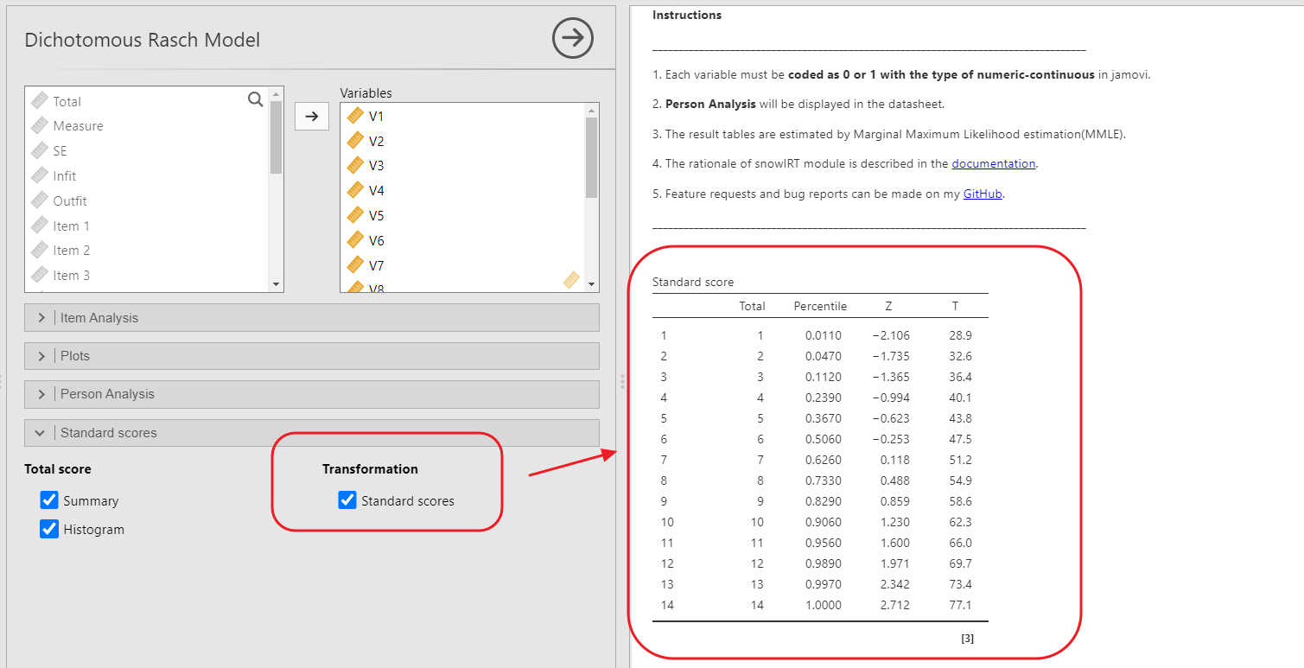Expand the Person Analysis section

point(311,393)
